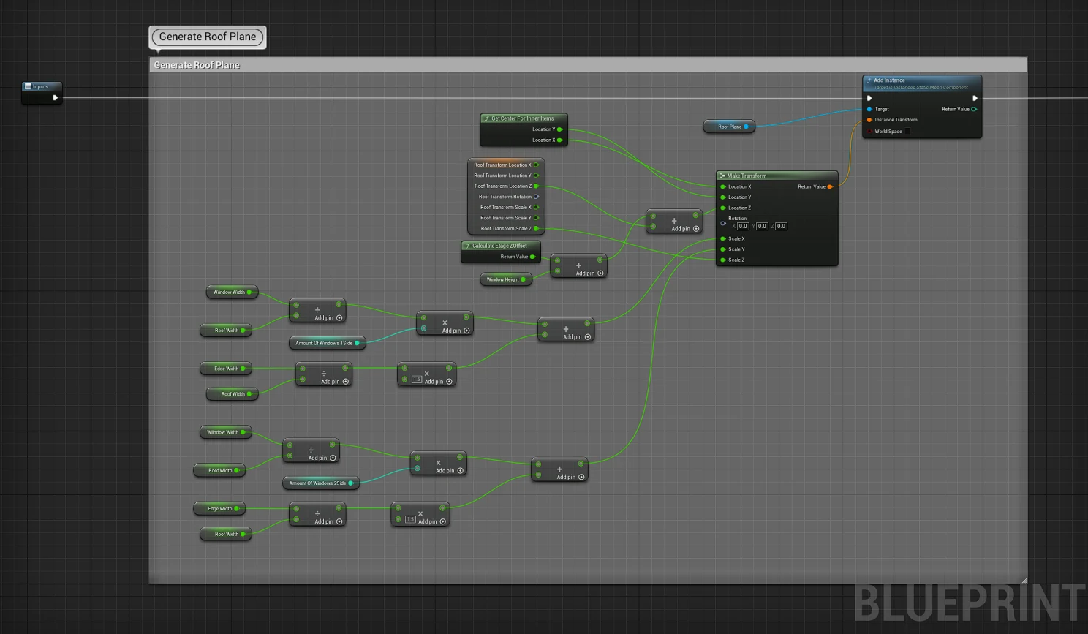The height and width of the screenshot is (634, 1088).
Task: Click the Inputs node execution output pin
Action: [x=55, y=97]
